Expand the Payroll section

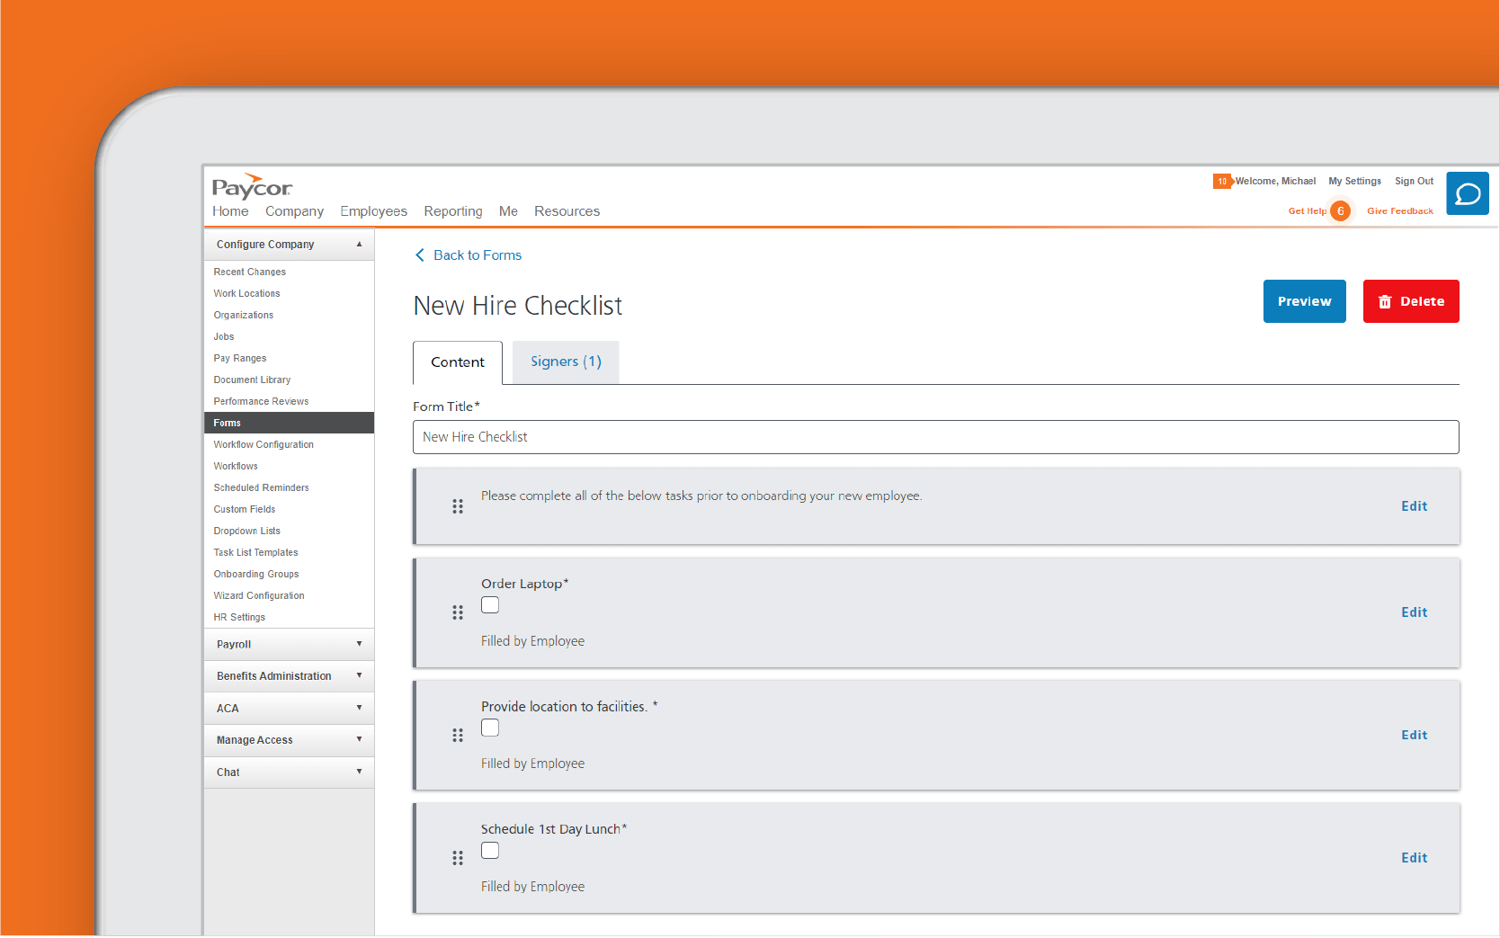[289, 644]
